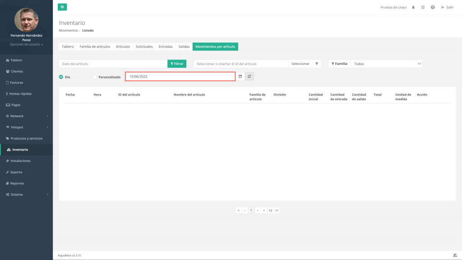Click the refresh icon beside the date

(x=249, y=77)
